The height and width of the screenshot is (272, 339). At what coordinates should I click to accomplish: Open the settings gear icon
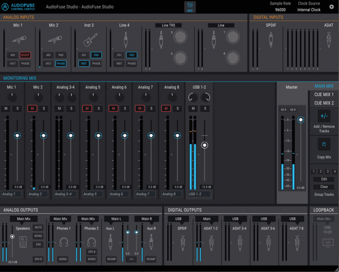pyautogui.click(x=332, y=7)
